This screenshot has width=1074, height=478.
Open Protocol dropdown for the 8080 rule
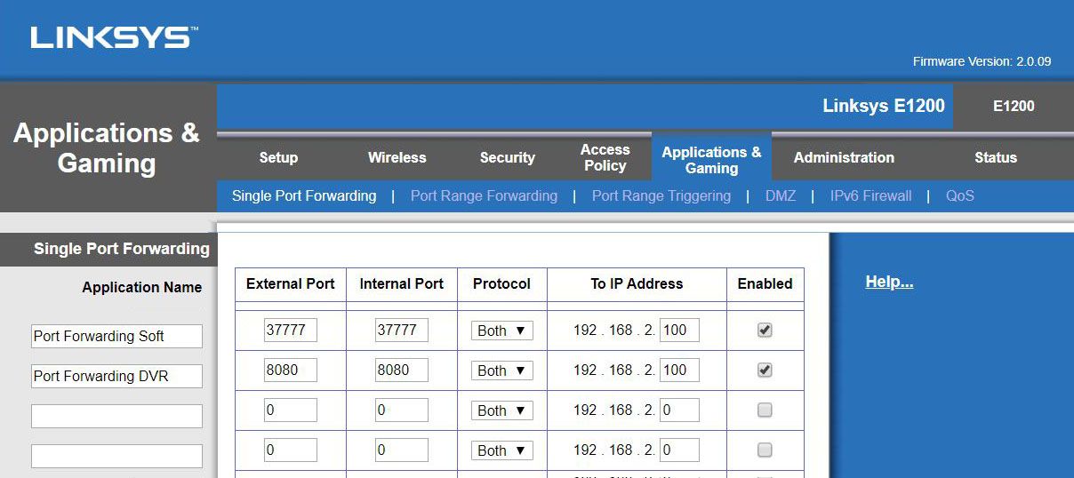(501, 370)
